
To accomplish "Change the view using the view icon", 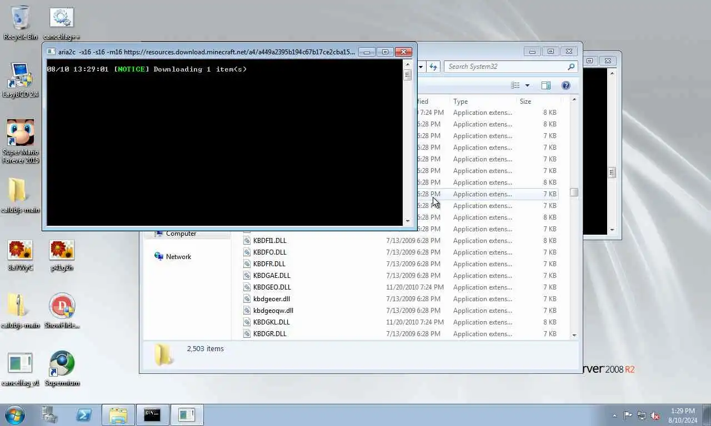I will 515,85.
